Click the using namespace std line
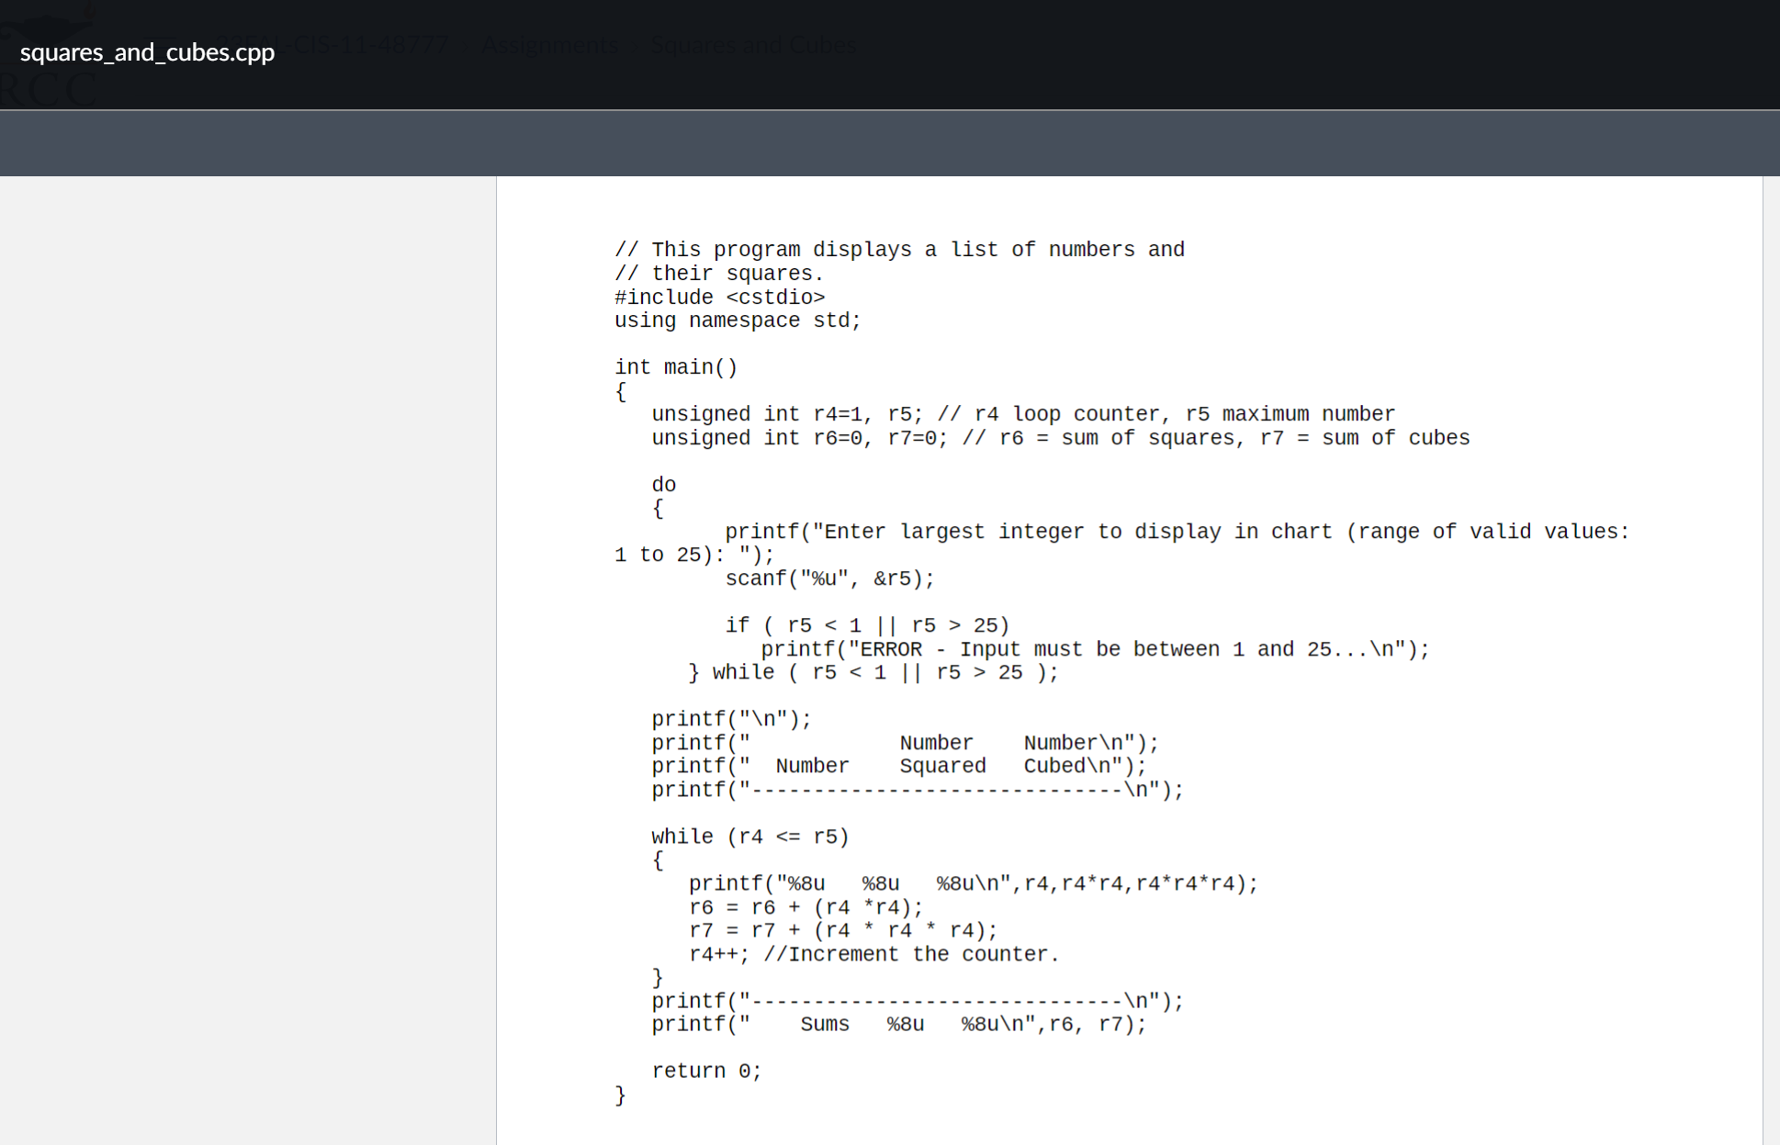The width and height of the screenshot is (1780, 1145). click(737, 320)
